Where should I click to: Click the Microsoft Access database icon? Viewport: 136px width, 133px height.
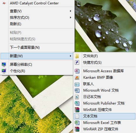(x=77, y=71)
